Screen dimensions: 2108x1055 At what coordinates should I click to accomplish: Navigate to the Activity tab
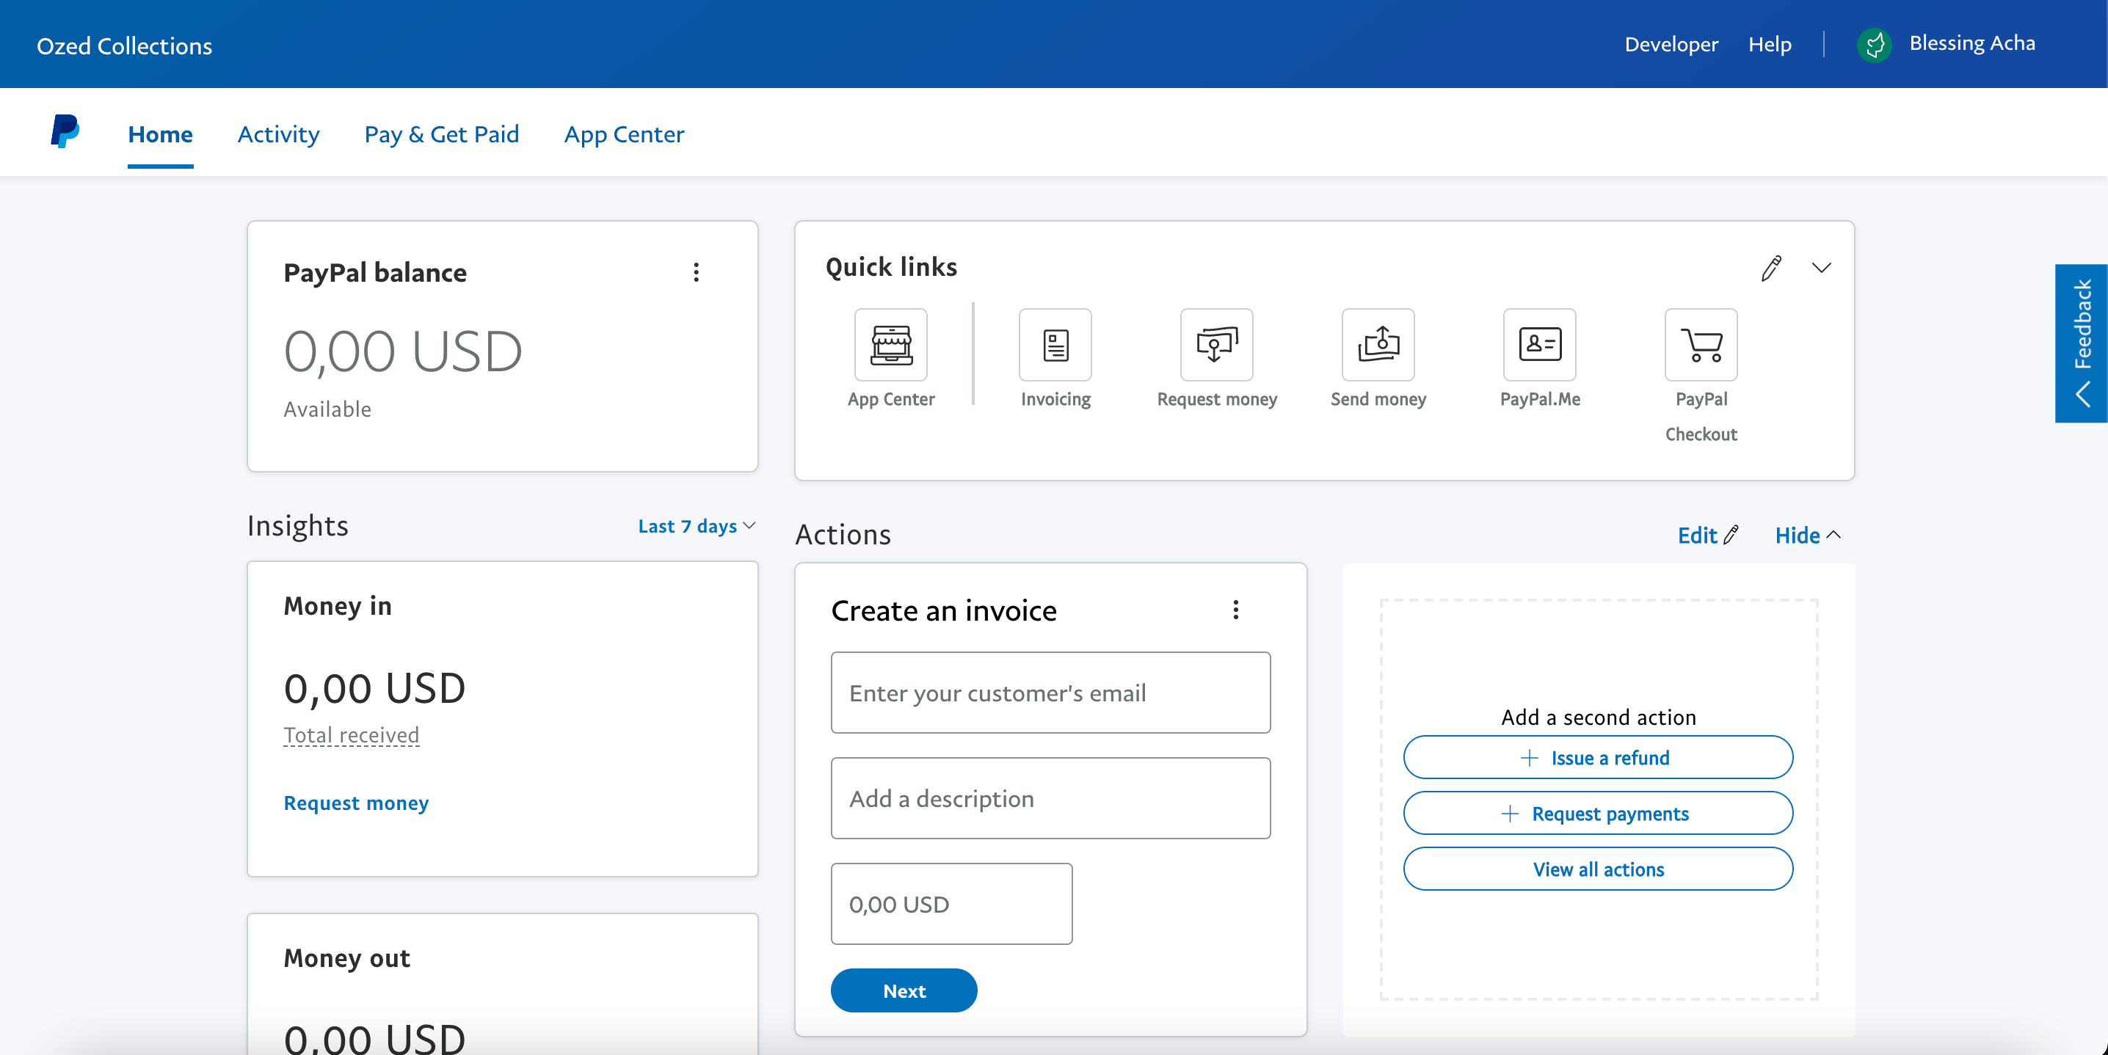[x=279, y=134]
